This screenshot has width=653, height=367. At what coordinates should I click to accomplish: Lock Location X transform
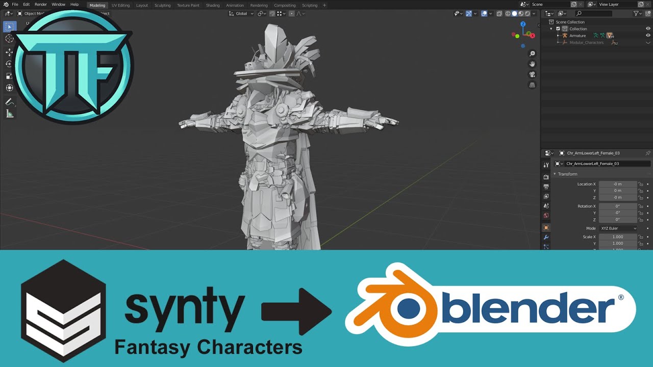click(x=640, y=184)
